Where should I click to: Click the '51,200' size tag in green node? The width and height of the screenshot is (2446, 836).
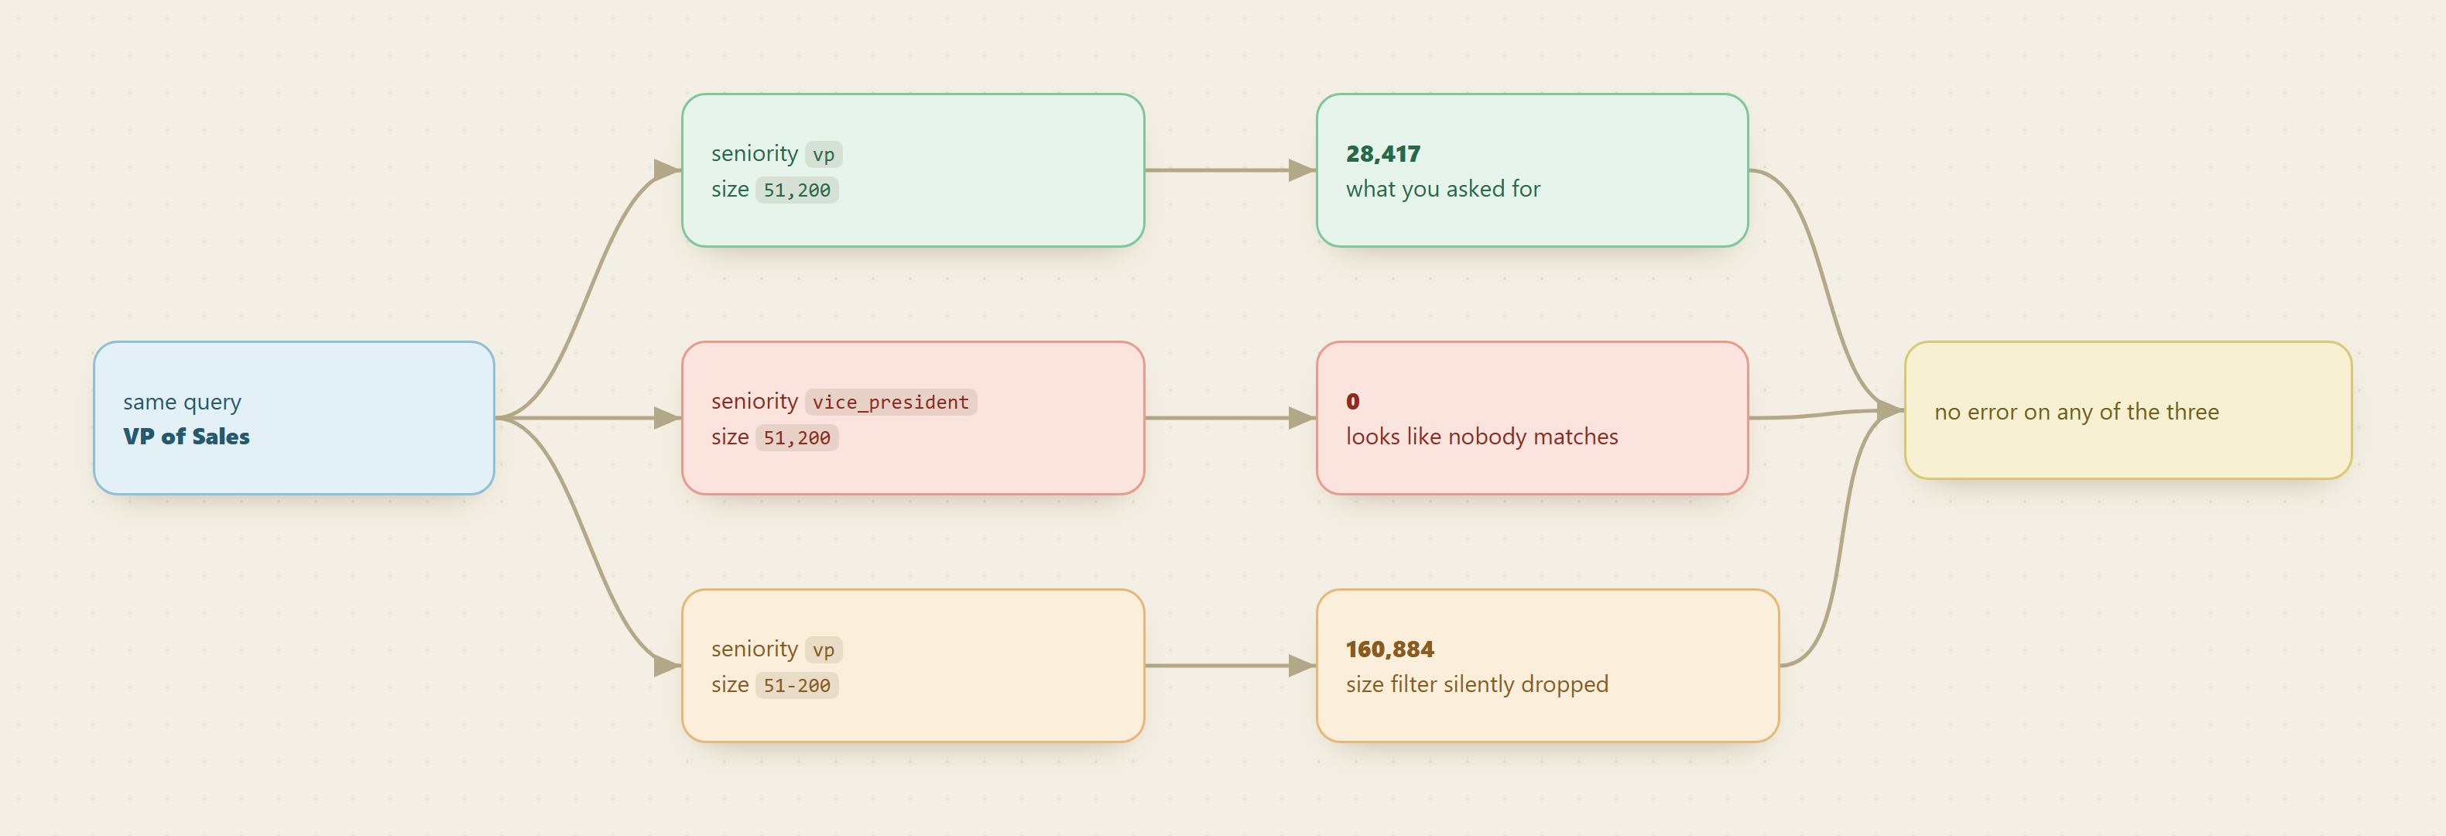tap(796, 190)
